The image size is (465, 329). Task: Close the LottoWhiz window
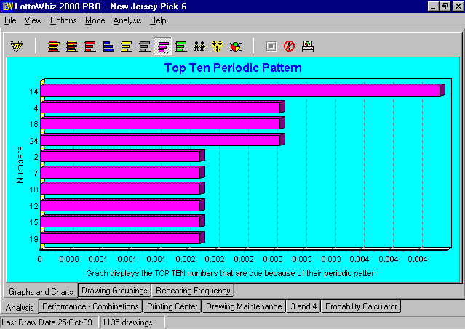point(458,7)
